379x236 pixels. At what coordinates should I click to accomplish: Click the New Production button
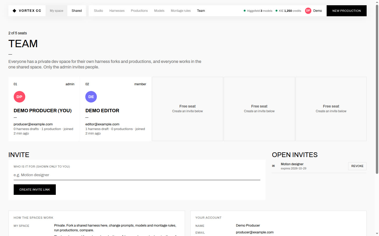pos(346,11)
